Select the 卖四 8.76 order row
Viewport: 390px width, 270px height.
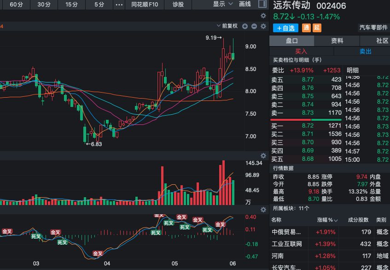pos(306,88)
